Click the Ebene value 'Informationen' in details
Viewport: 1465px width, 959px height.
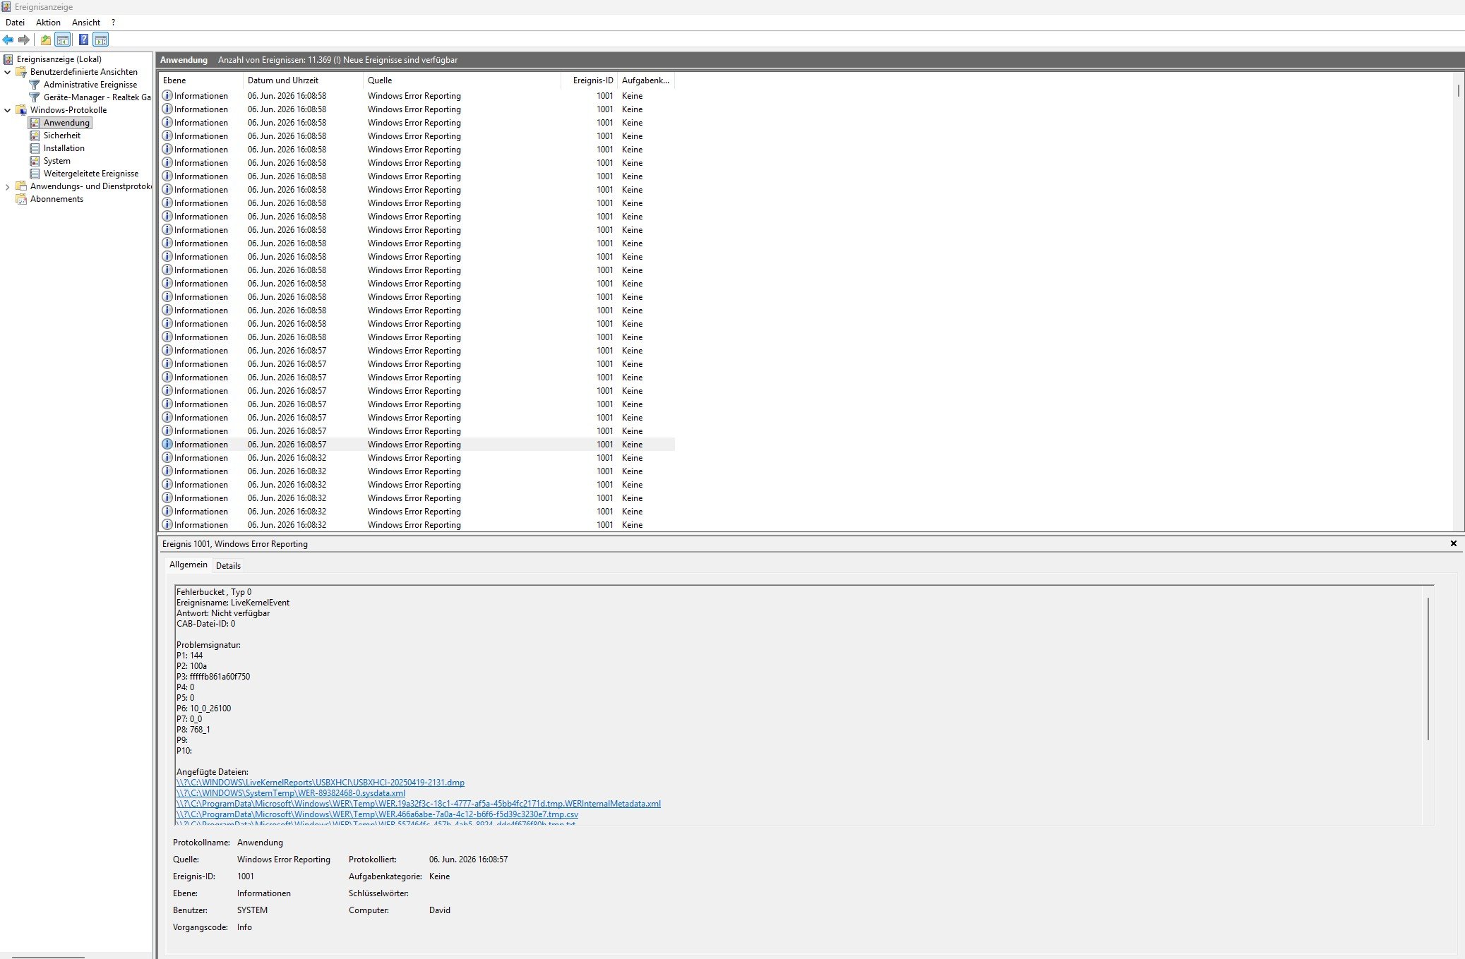click(x=264, y=893)
